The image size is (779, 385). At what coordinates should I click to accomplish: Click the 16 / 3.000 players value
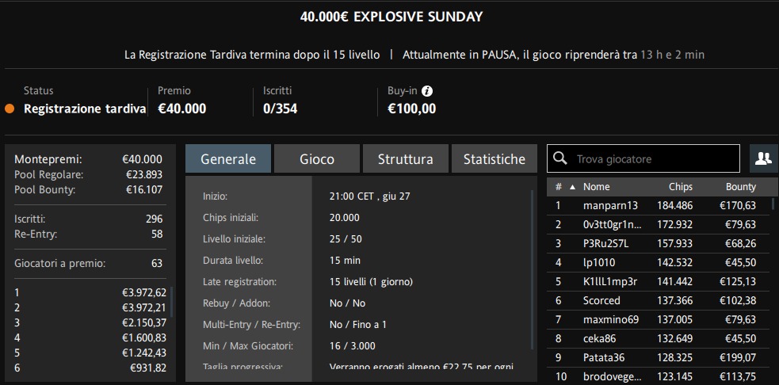pyautogui.click(x=352, y=345)
